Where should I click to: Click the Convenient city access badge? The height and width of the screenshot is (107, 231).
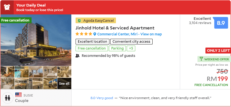pos(131,42)
